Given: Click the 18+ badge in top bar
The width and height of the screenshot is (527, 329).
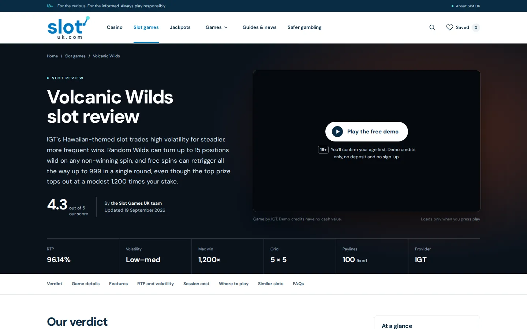Looking at the screenshot, I should pos(50,6).
